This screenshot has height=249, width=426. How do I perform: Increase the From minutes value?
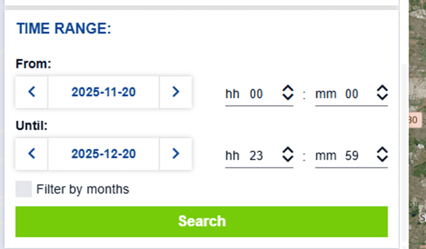(x=382, y=88)
